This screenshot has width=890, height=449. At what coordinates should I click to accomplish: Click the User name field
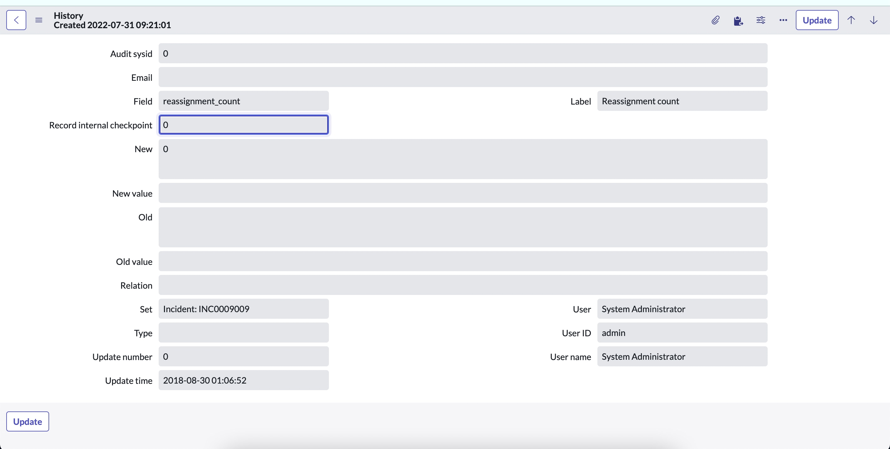point(682,356)
